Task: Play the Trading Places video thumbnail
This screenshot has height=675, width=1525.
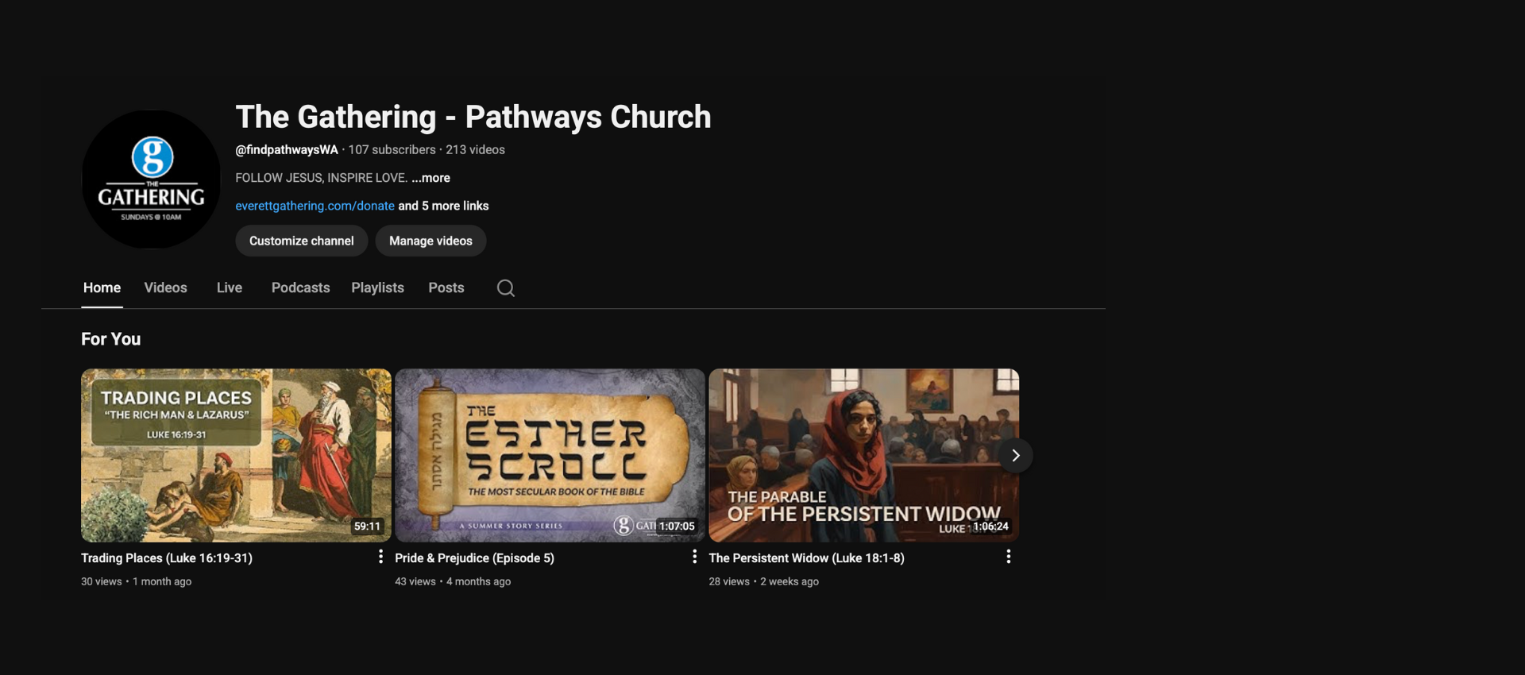Action: click(x=236, y=455)
